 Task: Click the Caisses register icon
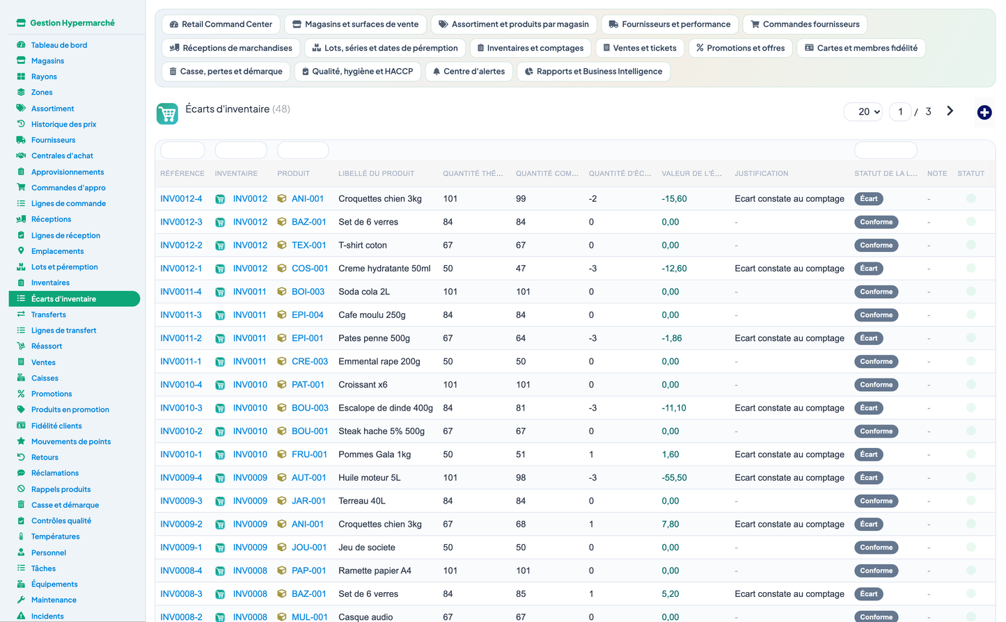coord(21,378)
